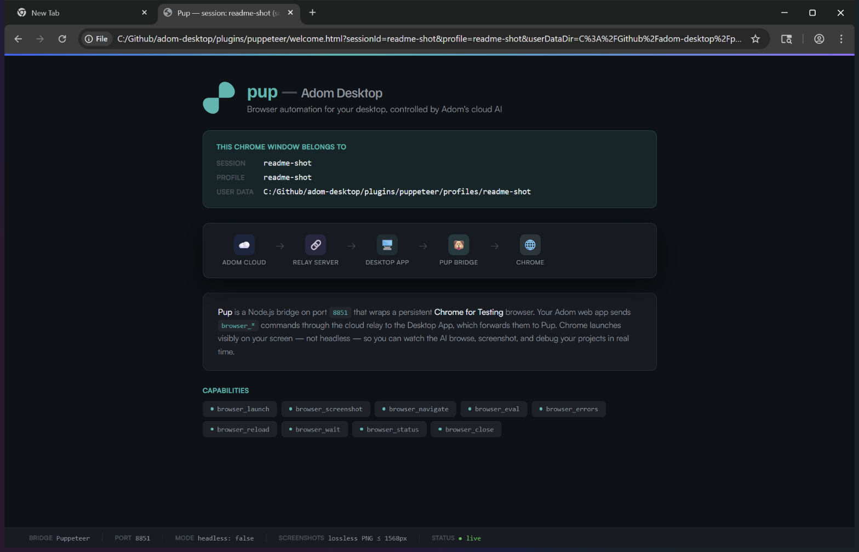Click the browser_errors capability chip
The width and height of the screenshot is (859, 552).
569,409
